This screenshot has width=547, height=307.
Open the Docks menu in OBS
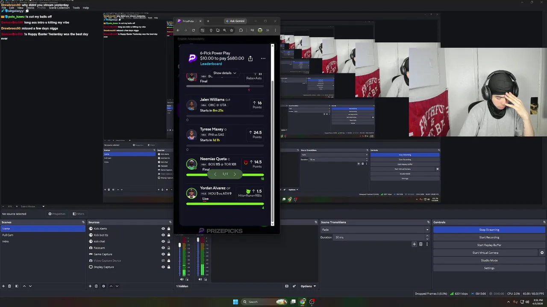tap(30, 8)
